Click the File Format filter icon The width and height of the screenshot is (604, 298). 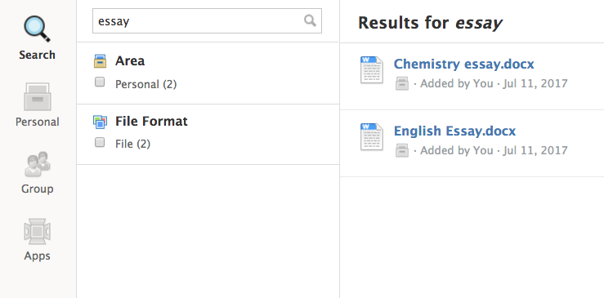point(100,122)
